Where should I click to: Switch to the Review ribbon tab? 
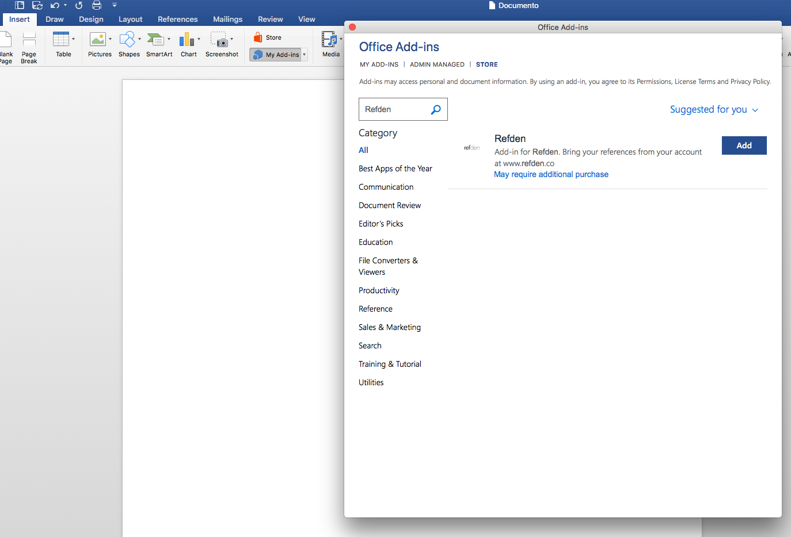271,19
